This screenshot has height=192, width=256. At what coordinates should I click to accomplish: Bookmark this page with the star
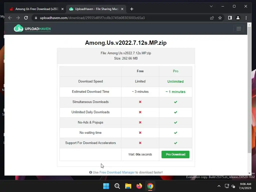pyautogui.click(x=220, y=18)
